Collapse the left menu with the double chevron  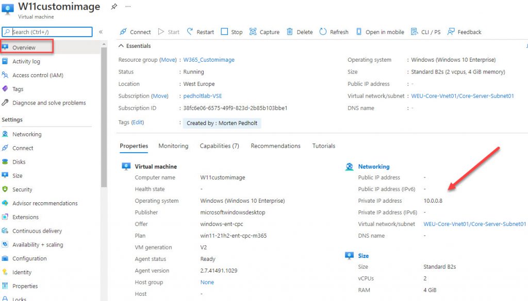click(101, 32)
